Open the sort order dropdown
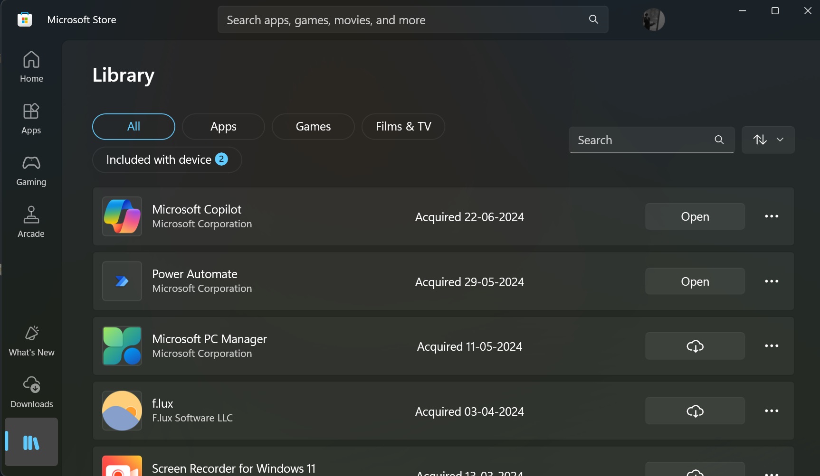 coord(768,140)
